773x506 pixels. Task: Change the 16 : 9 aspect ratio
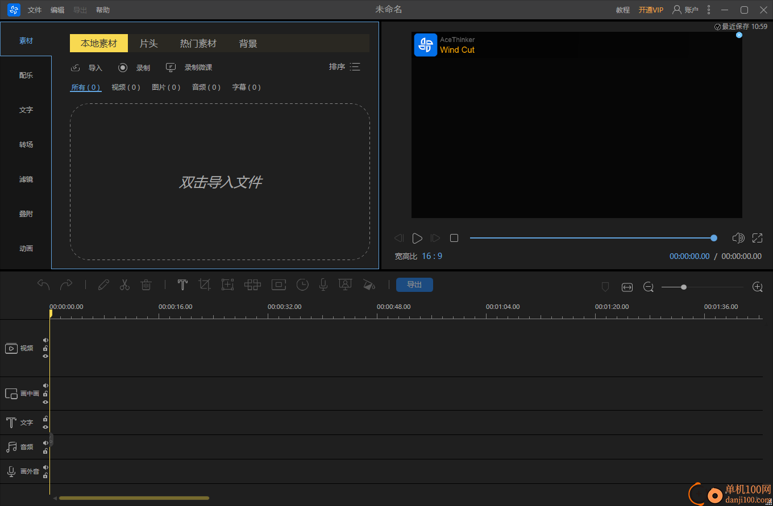[x=432, y=256]
